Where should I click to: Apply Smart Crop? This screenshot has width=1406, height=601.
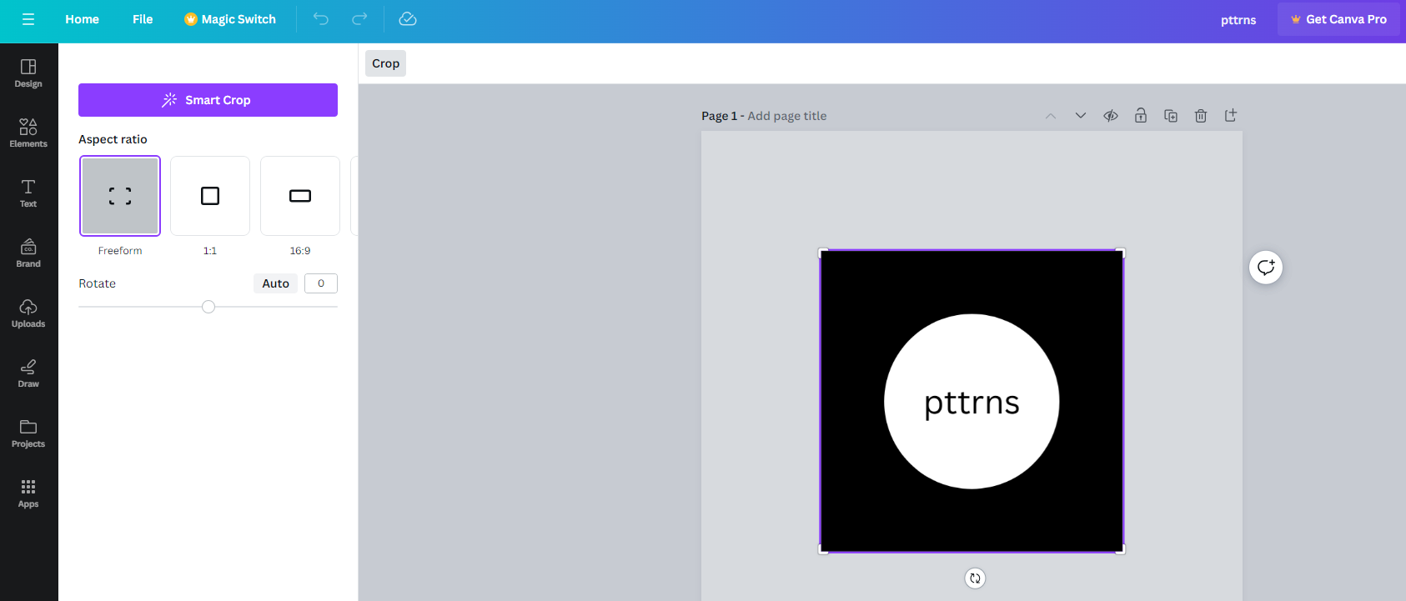[x=208, y=100]
